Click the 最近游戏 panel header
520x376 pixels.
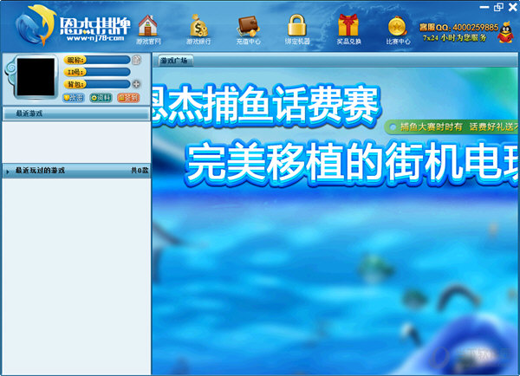(76, 113)
